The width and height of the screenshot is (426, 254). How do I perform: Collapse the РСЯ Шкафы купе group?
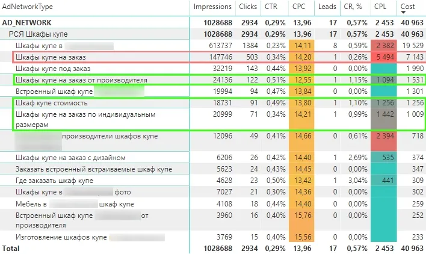38,34
